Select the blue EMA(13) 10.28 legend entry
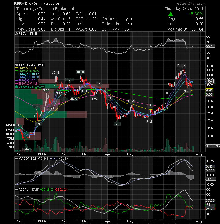220x224 pixels. click(27, 77)
